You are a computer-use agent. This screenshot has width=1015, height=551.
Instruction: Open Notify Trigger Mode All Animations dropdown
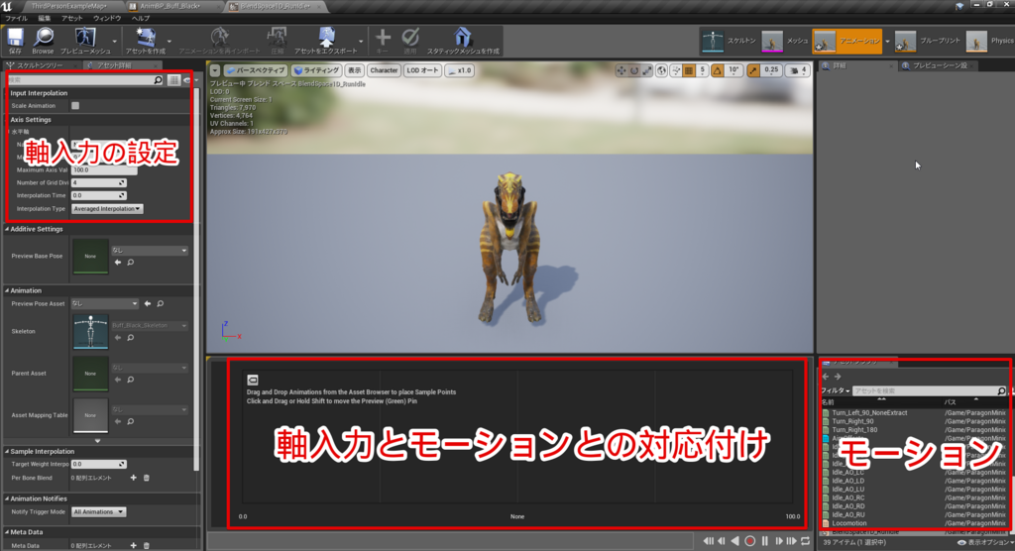(98, 511)
